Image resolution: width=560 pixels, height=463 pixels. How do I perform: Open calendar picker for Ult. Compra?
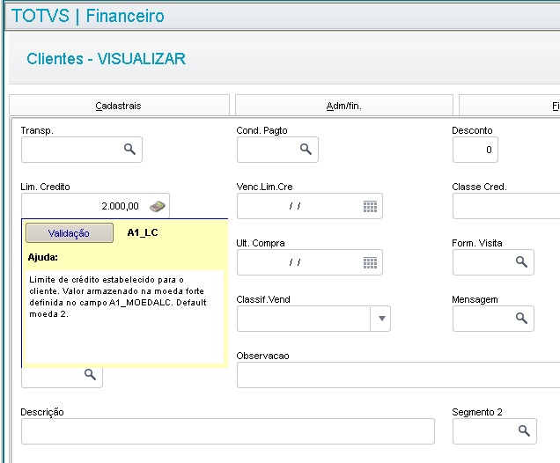tap(370, 262)
